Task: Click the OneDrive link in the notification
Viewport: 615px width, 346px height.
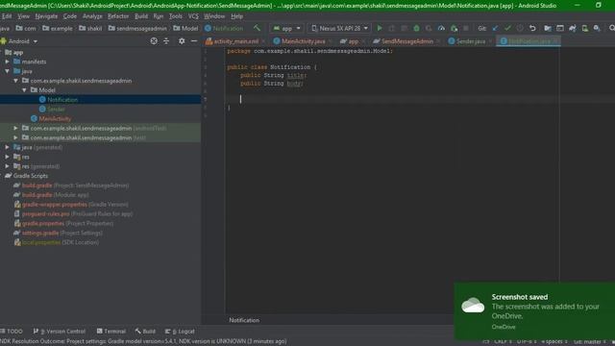Action: click(504, 327)
